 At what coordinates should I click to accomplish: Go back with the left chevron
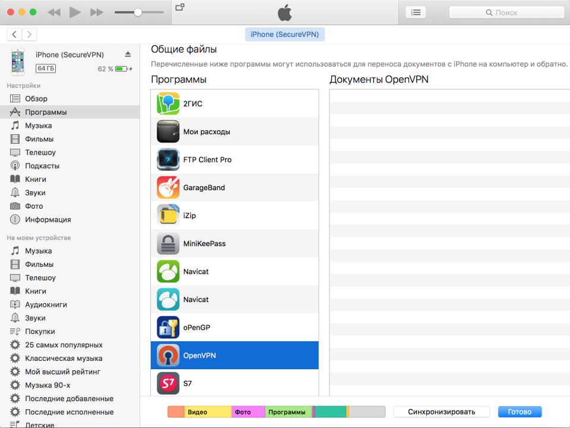click(x=14, y=34)
